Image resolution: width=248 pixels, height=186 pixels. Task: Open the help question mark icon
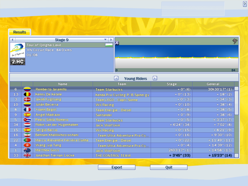(x=245, y=4)
